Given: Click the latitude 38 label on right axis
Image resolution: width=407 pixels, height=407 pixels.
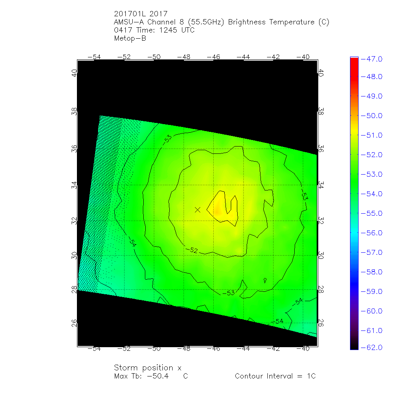Looking at the screenshot, I should click(321, 112).
